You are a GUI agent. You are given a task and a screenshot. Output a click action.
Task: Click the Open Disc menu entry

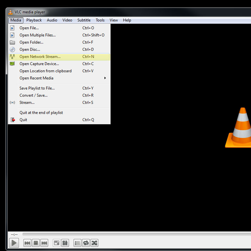30,49
